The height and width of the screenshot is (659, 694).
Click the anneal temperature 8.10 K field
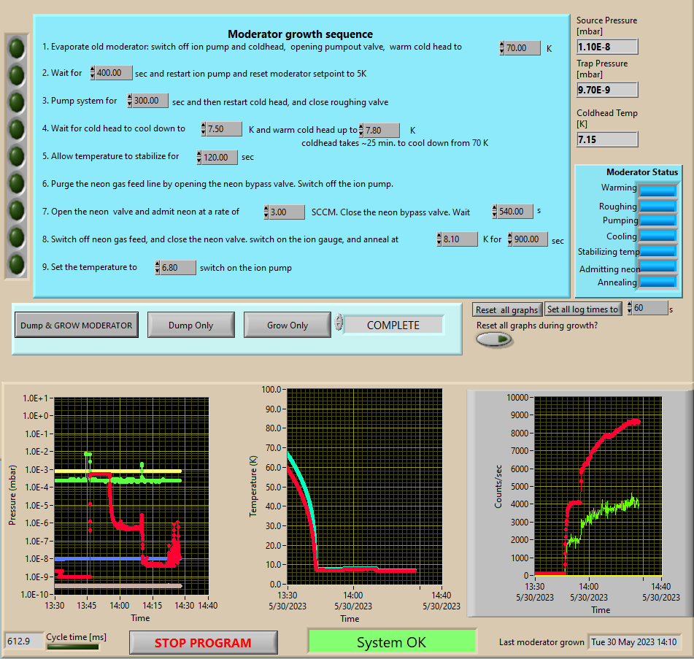tap(460, 239)
